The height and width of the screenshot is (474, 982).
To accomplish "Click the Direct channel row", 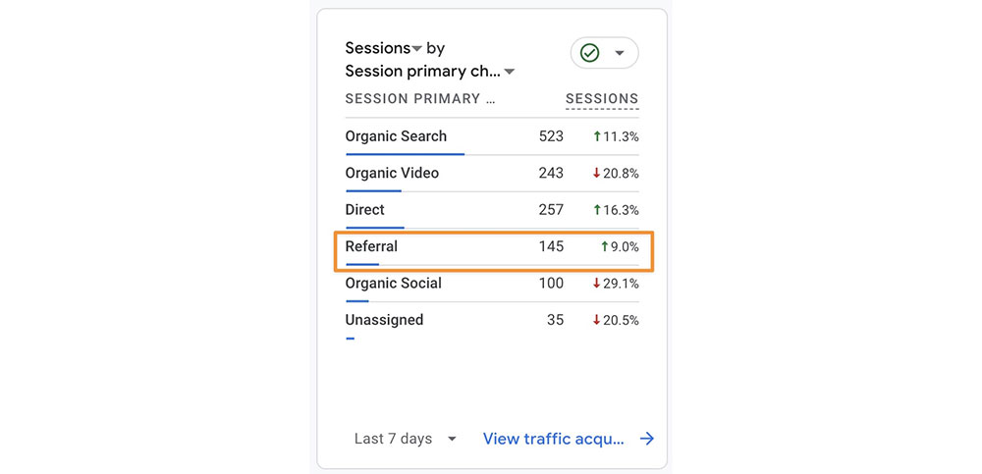I will pos(365,210).
